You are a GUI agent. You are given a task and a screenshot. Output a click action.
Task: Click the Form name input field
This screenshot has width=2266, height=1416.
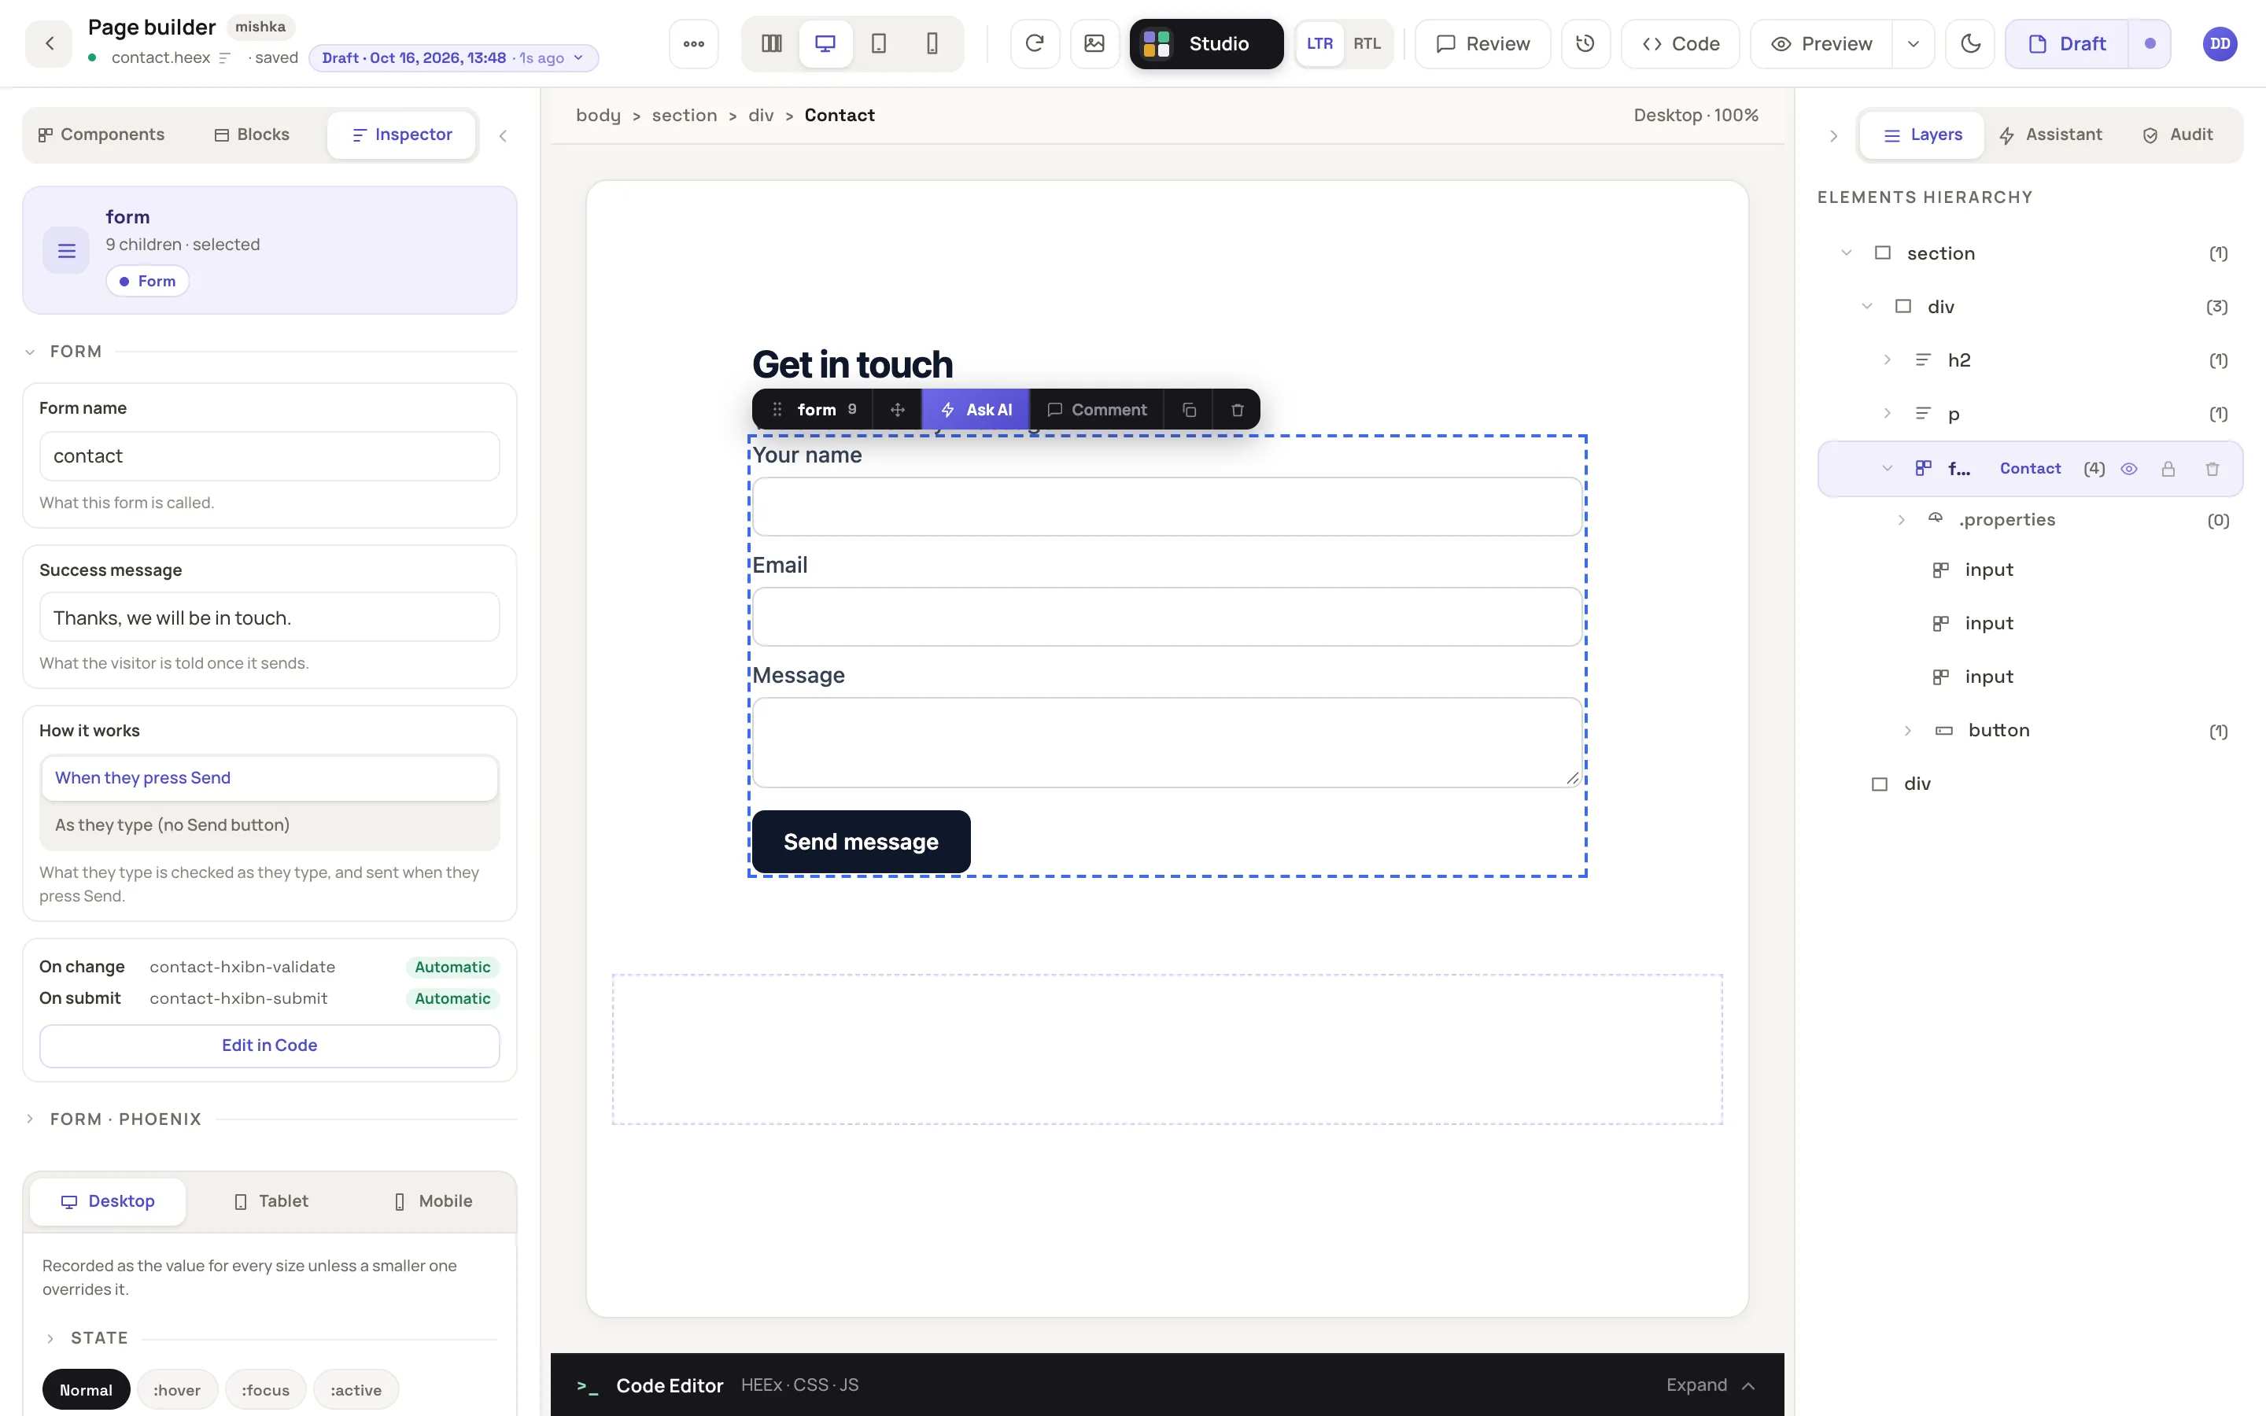[270, 456]
